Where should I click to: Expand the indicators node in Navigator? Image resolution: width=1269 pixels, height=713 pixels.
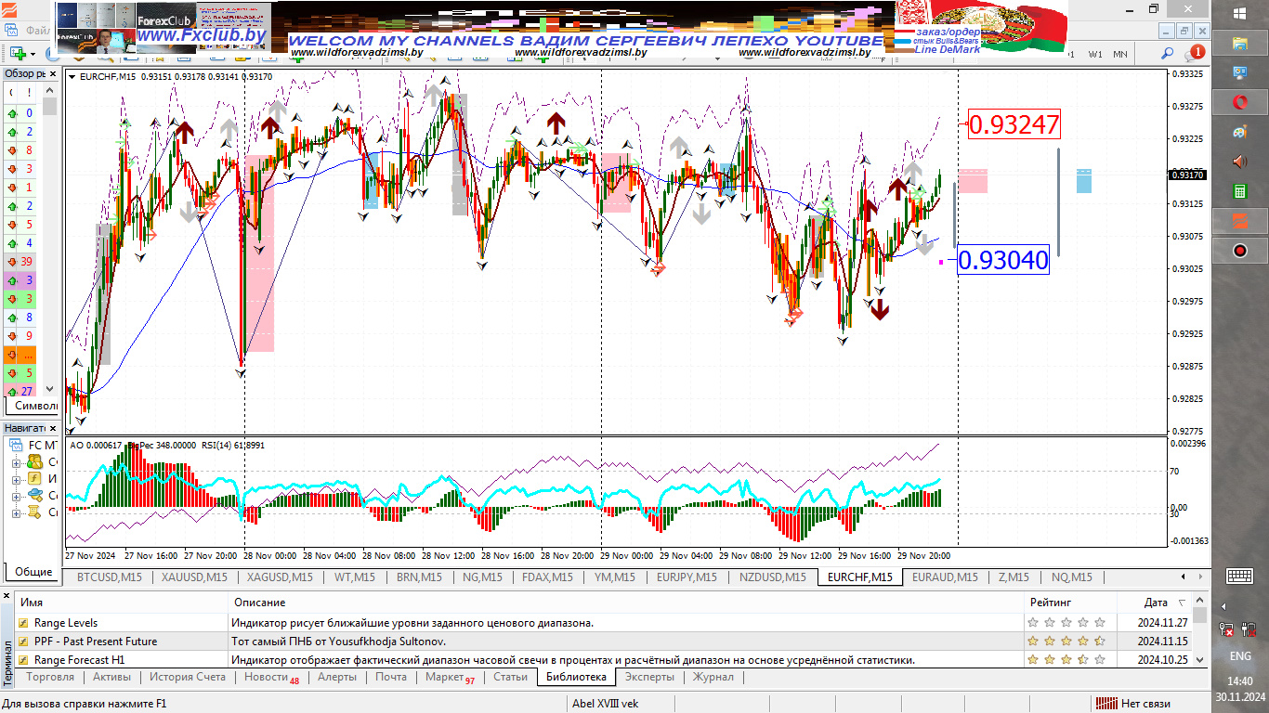coord(16,479)
